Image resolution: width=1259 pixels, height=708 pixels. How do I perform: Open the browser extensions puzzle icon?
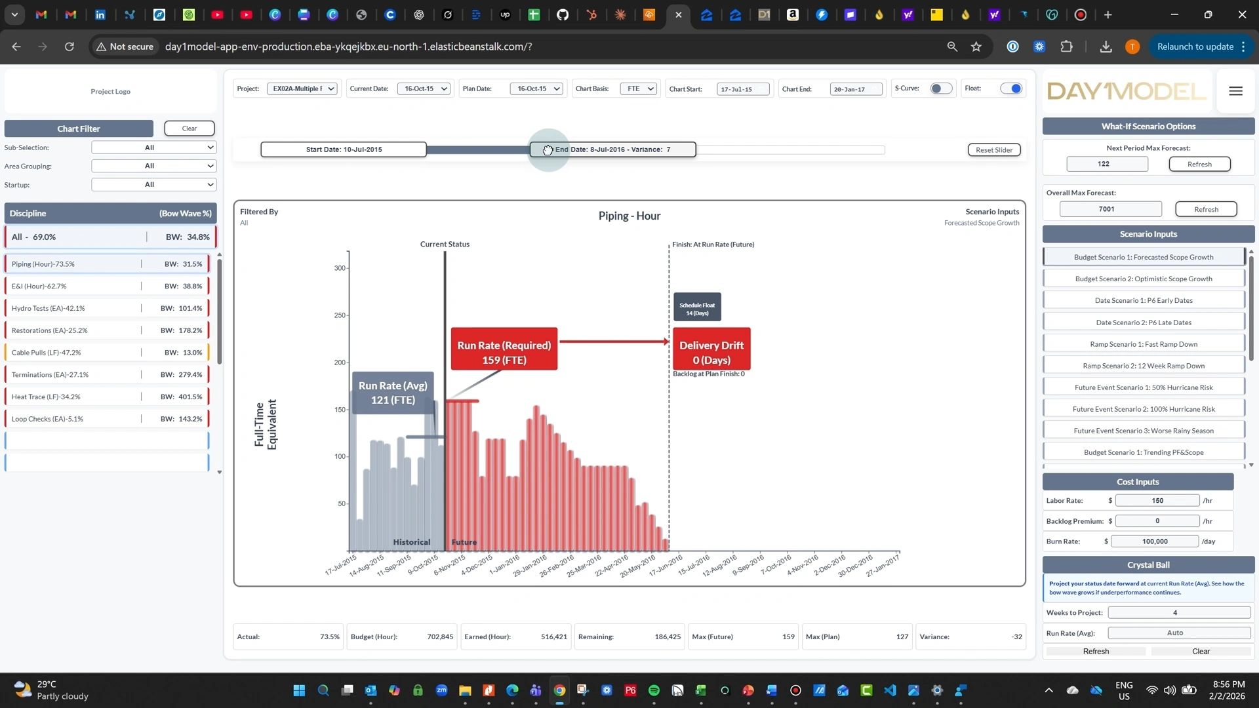point(1067,47)
